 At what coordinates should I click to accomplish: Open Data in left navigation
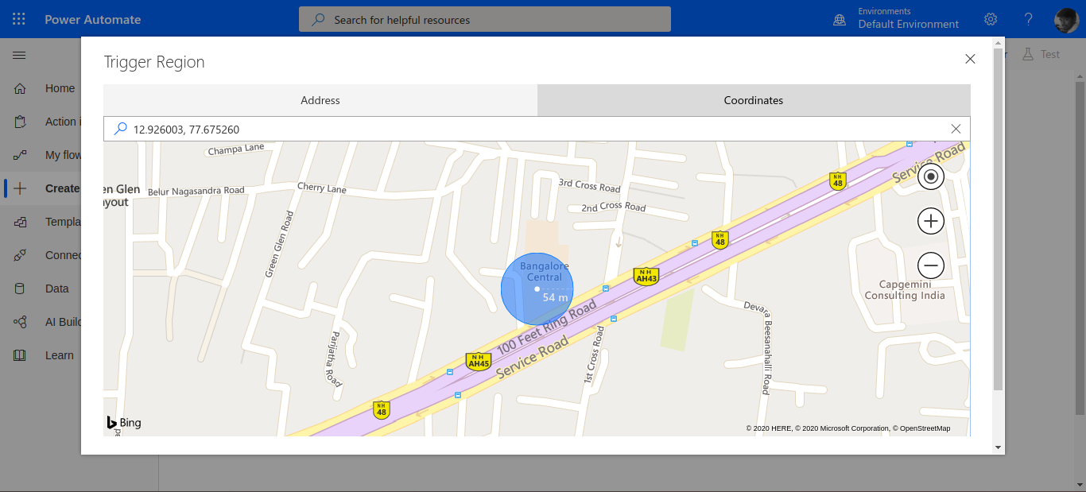[x=57, y=289]
